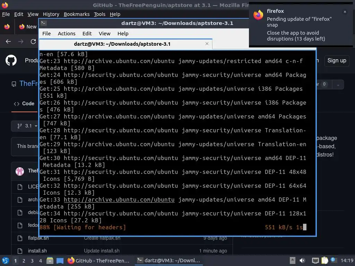Open the install.sh file

tap(37, 251)
